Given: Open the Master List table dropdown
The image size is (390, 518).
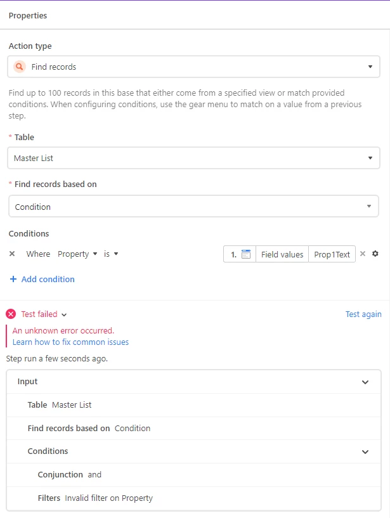Looking at the screenshot, I should [x=193, y=158].
